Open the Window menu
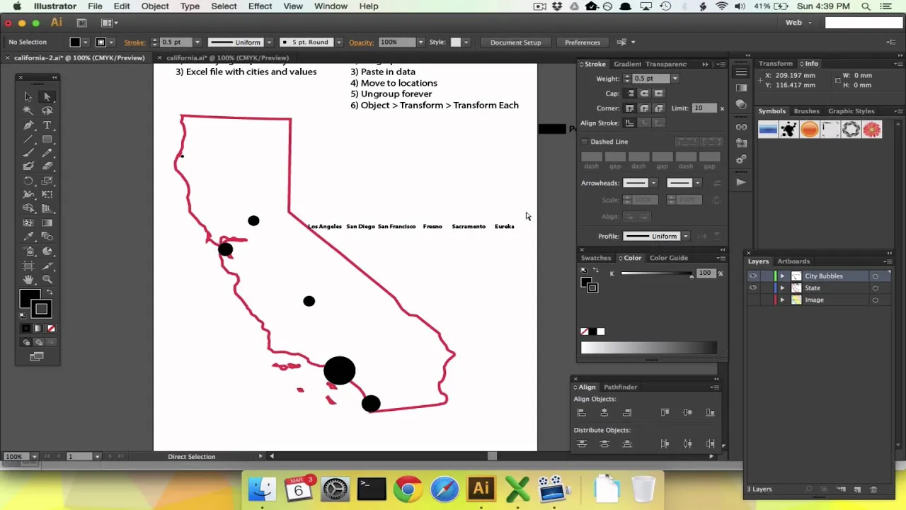Viewport: 906px width, 510px height. pyautogui.click(x=331, y=6)
